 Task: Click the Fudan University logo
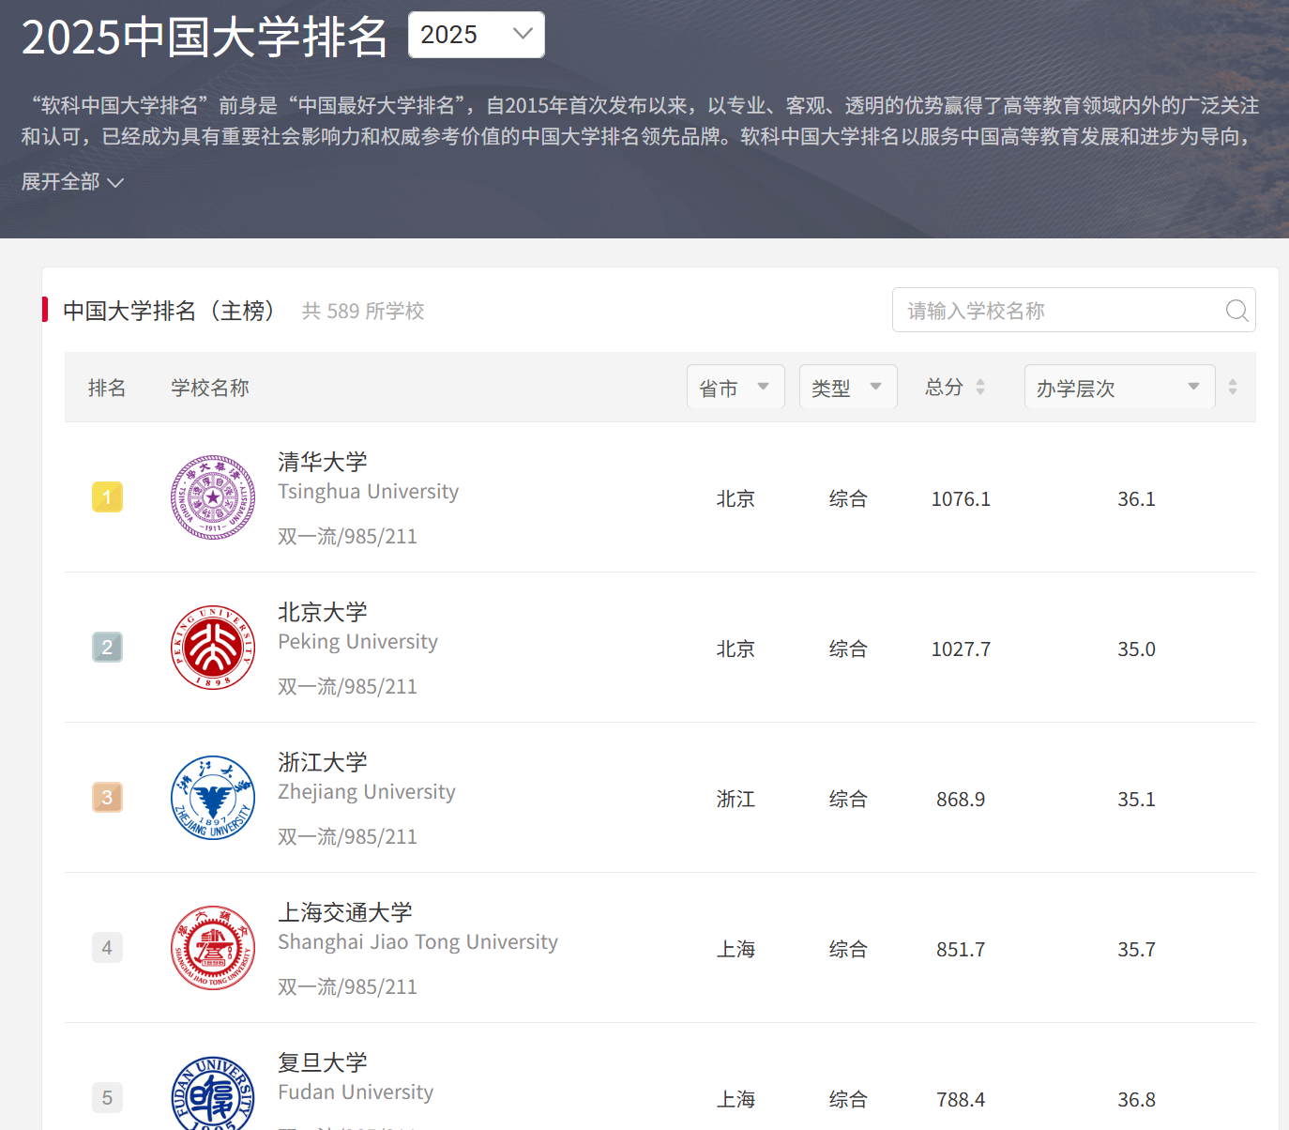click(213, 1092)
